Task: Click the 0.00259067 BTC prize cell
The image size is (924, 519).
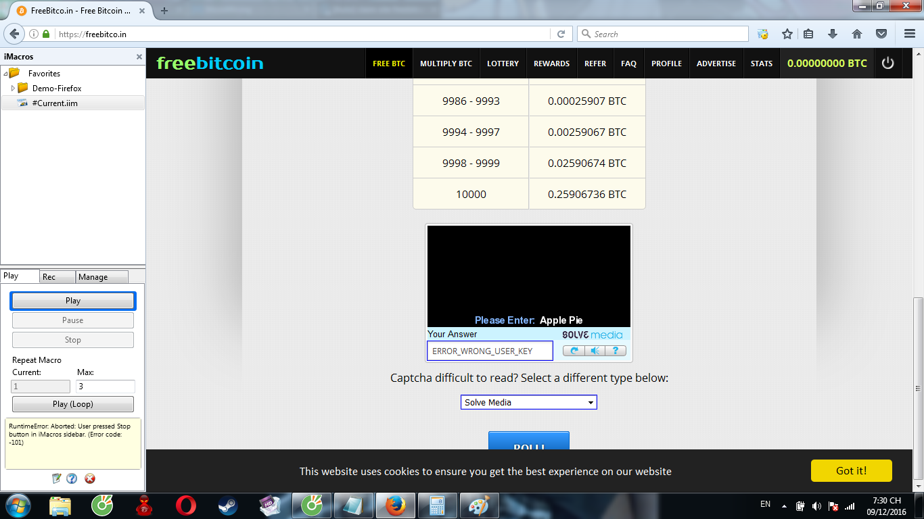Action: tap(587, 132)
